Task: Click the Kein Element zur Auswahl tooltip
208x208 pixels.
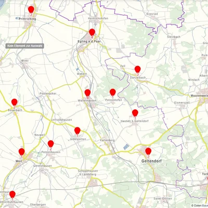Action: click(24, 46)
